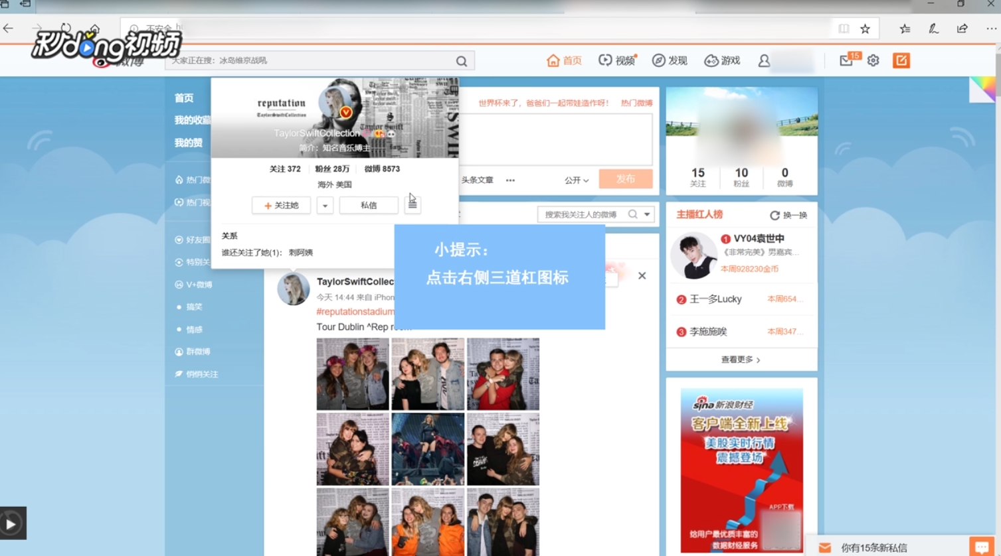Click the post composer text area
The image size is (1001, 556).
tap(555, 139)
